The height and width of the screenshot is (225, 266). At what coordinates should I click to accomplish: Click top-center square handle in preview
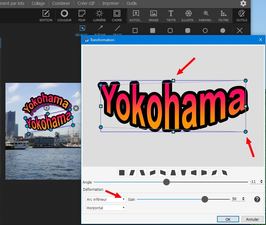[173, 80]
